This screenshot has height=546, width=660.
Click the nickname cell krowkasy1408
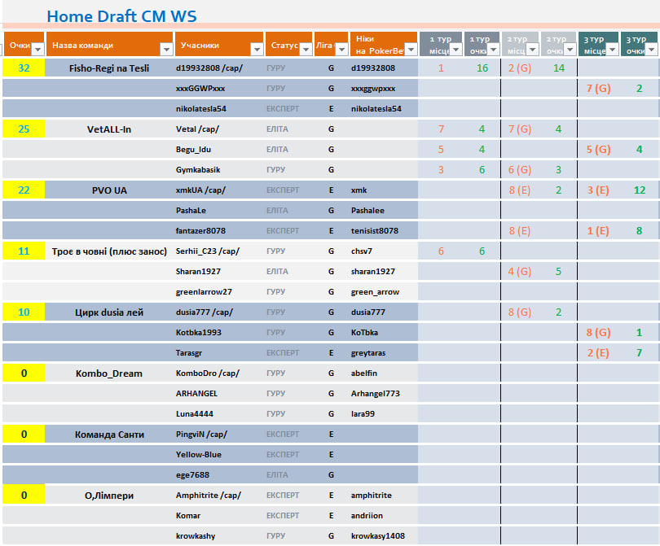[378, 536]
